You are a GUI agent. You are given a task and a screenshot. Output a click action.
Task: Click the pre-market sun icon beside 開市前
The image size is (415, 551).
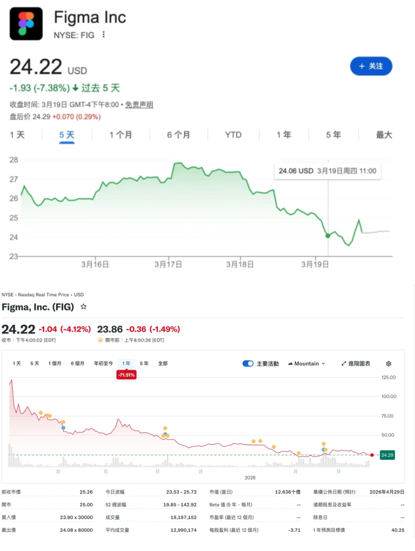tap(100, 340)
